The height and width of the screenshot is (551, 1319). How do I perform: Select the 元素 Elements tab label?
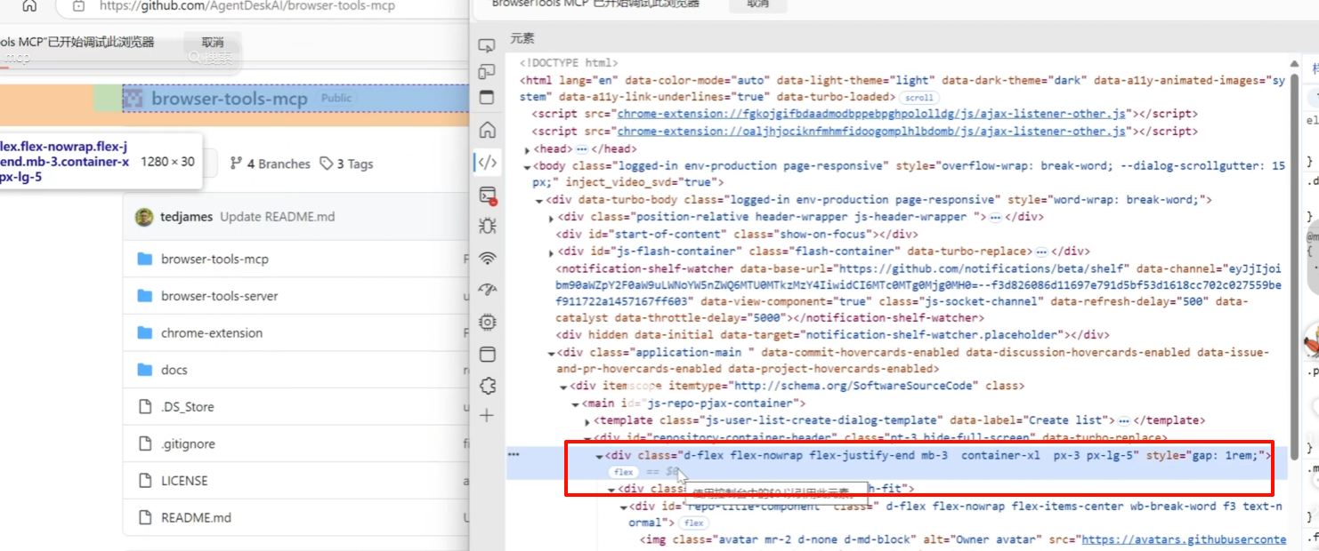522,38
